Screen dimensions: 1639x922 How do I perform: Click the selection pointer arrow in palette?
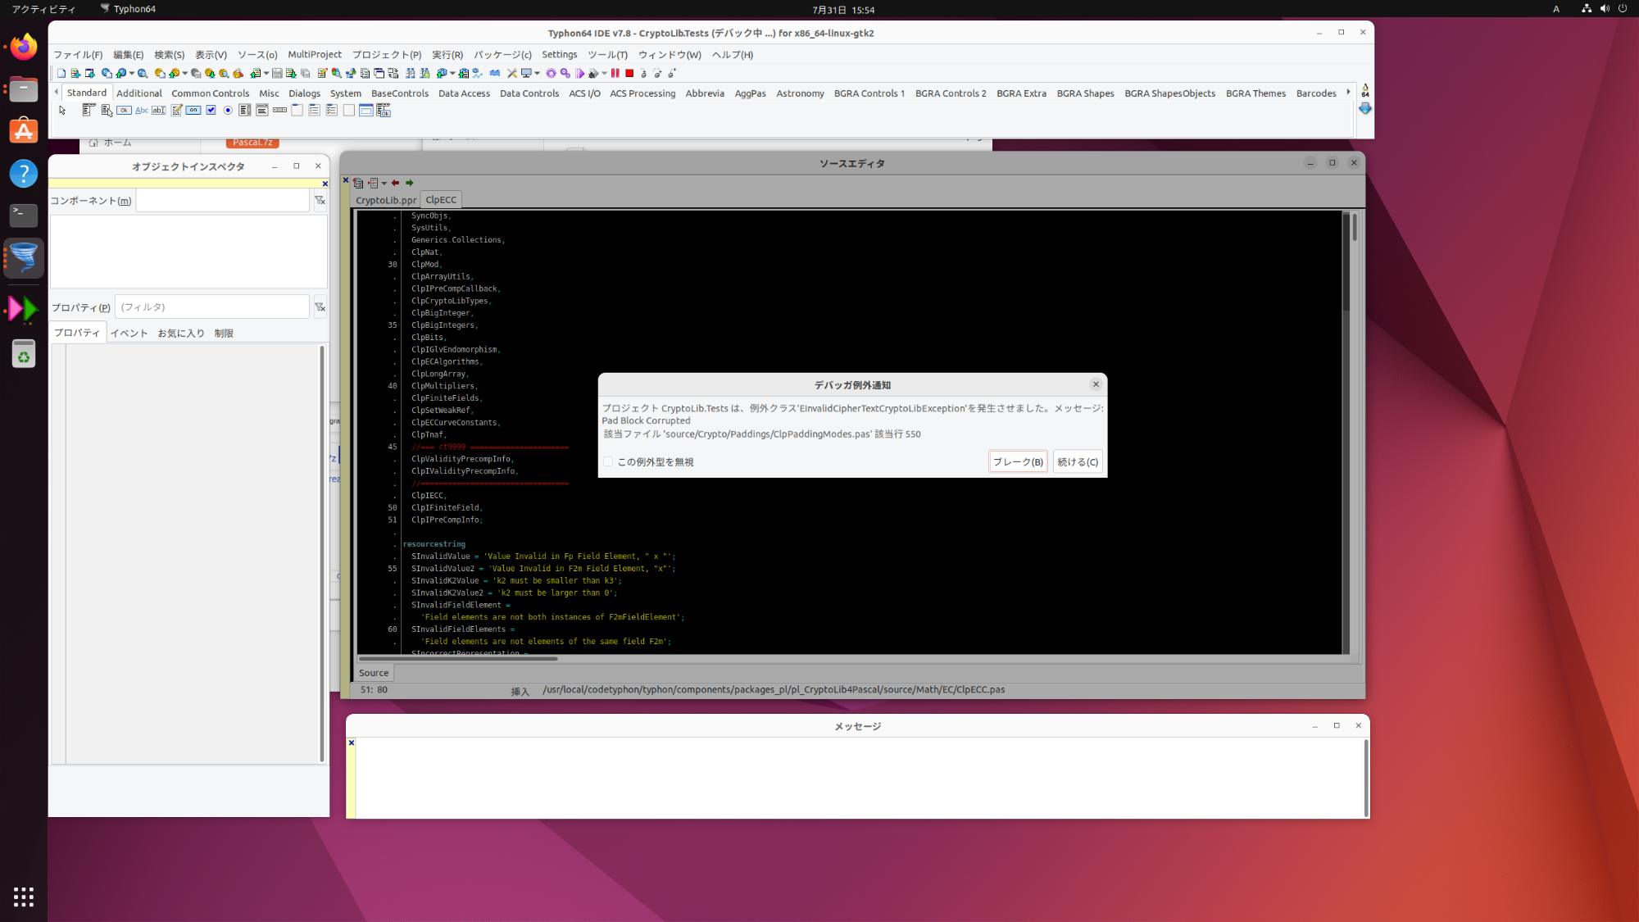(62, 110)
